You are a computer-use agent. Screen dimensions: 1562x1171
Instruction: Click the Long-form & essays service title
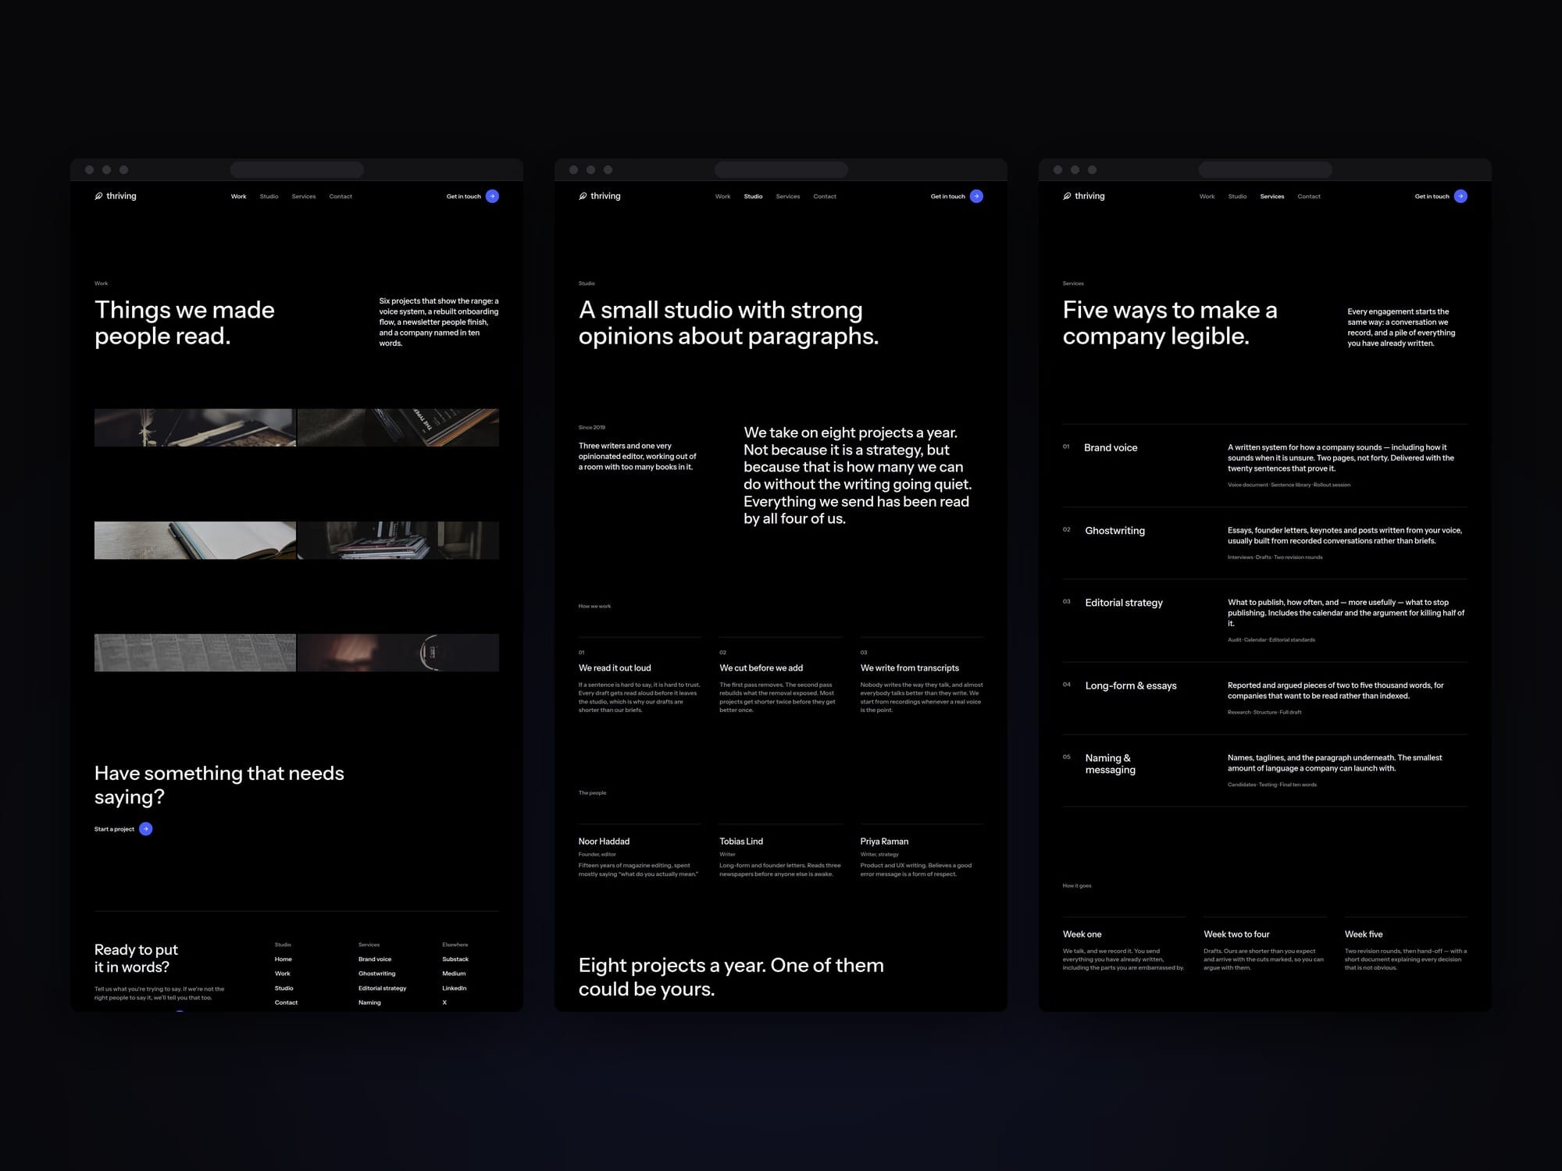[1131, 686]
